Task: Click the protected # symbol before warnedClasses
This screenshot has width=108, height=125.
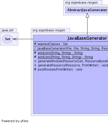Action: [35, 44]
